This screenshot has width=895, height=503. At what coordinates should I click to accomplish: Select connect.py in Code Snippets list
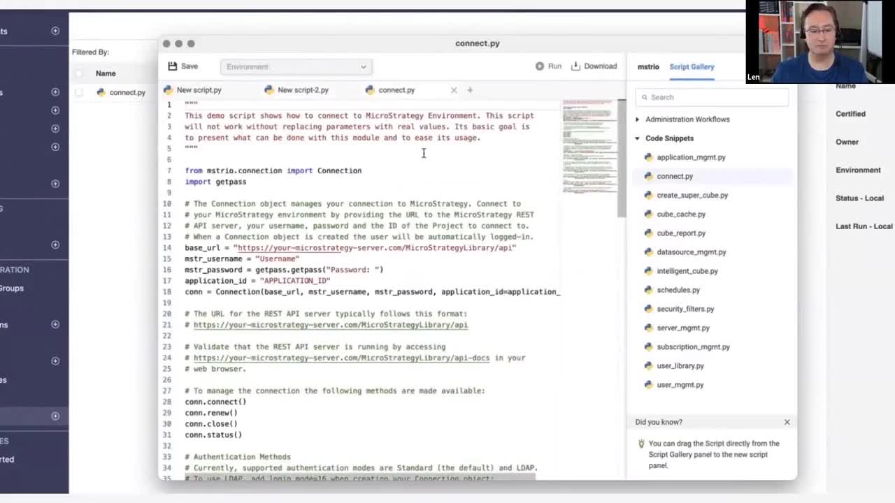point(675,176)
